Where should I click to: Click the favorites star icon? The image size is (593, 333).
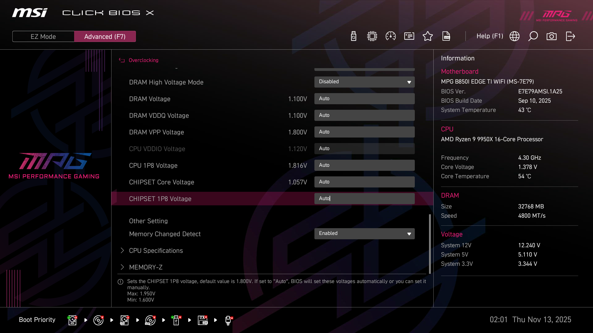[x=428, y=36]
